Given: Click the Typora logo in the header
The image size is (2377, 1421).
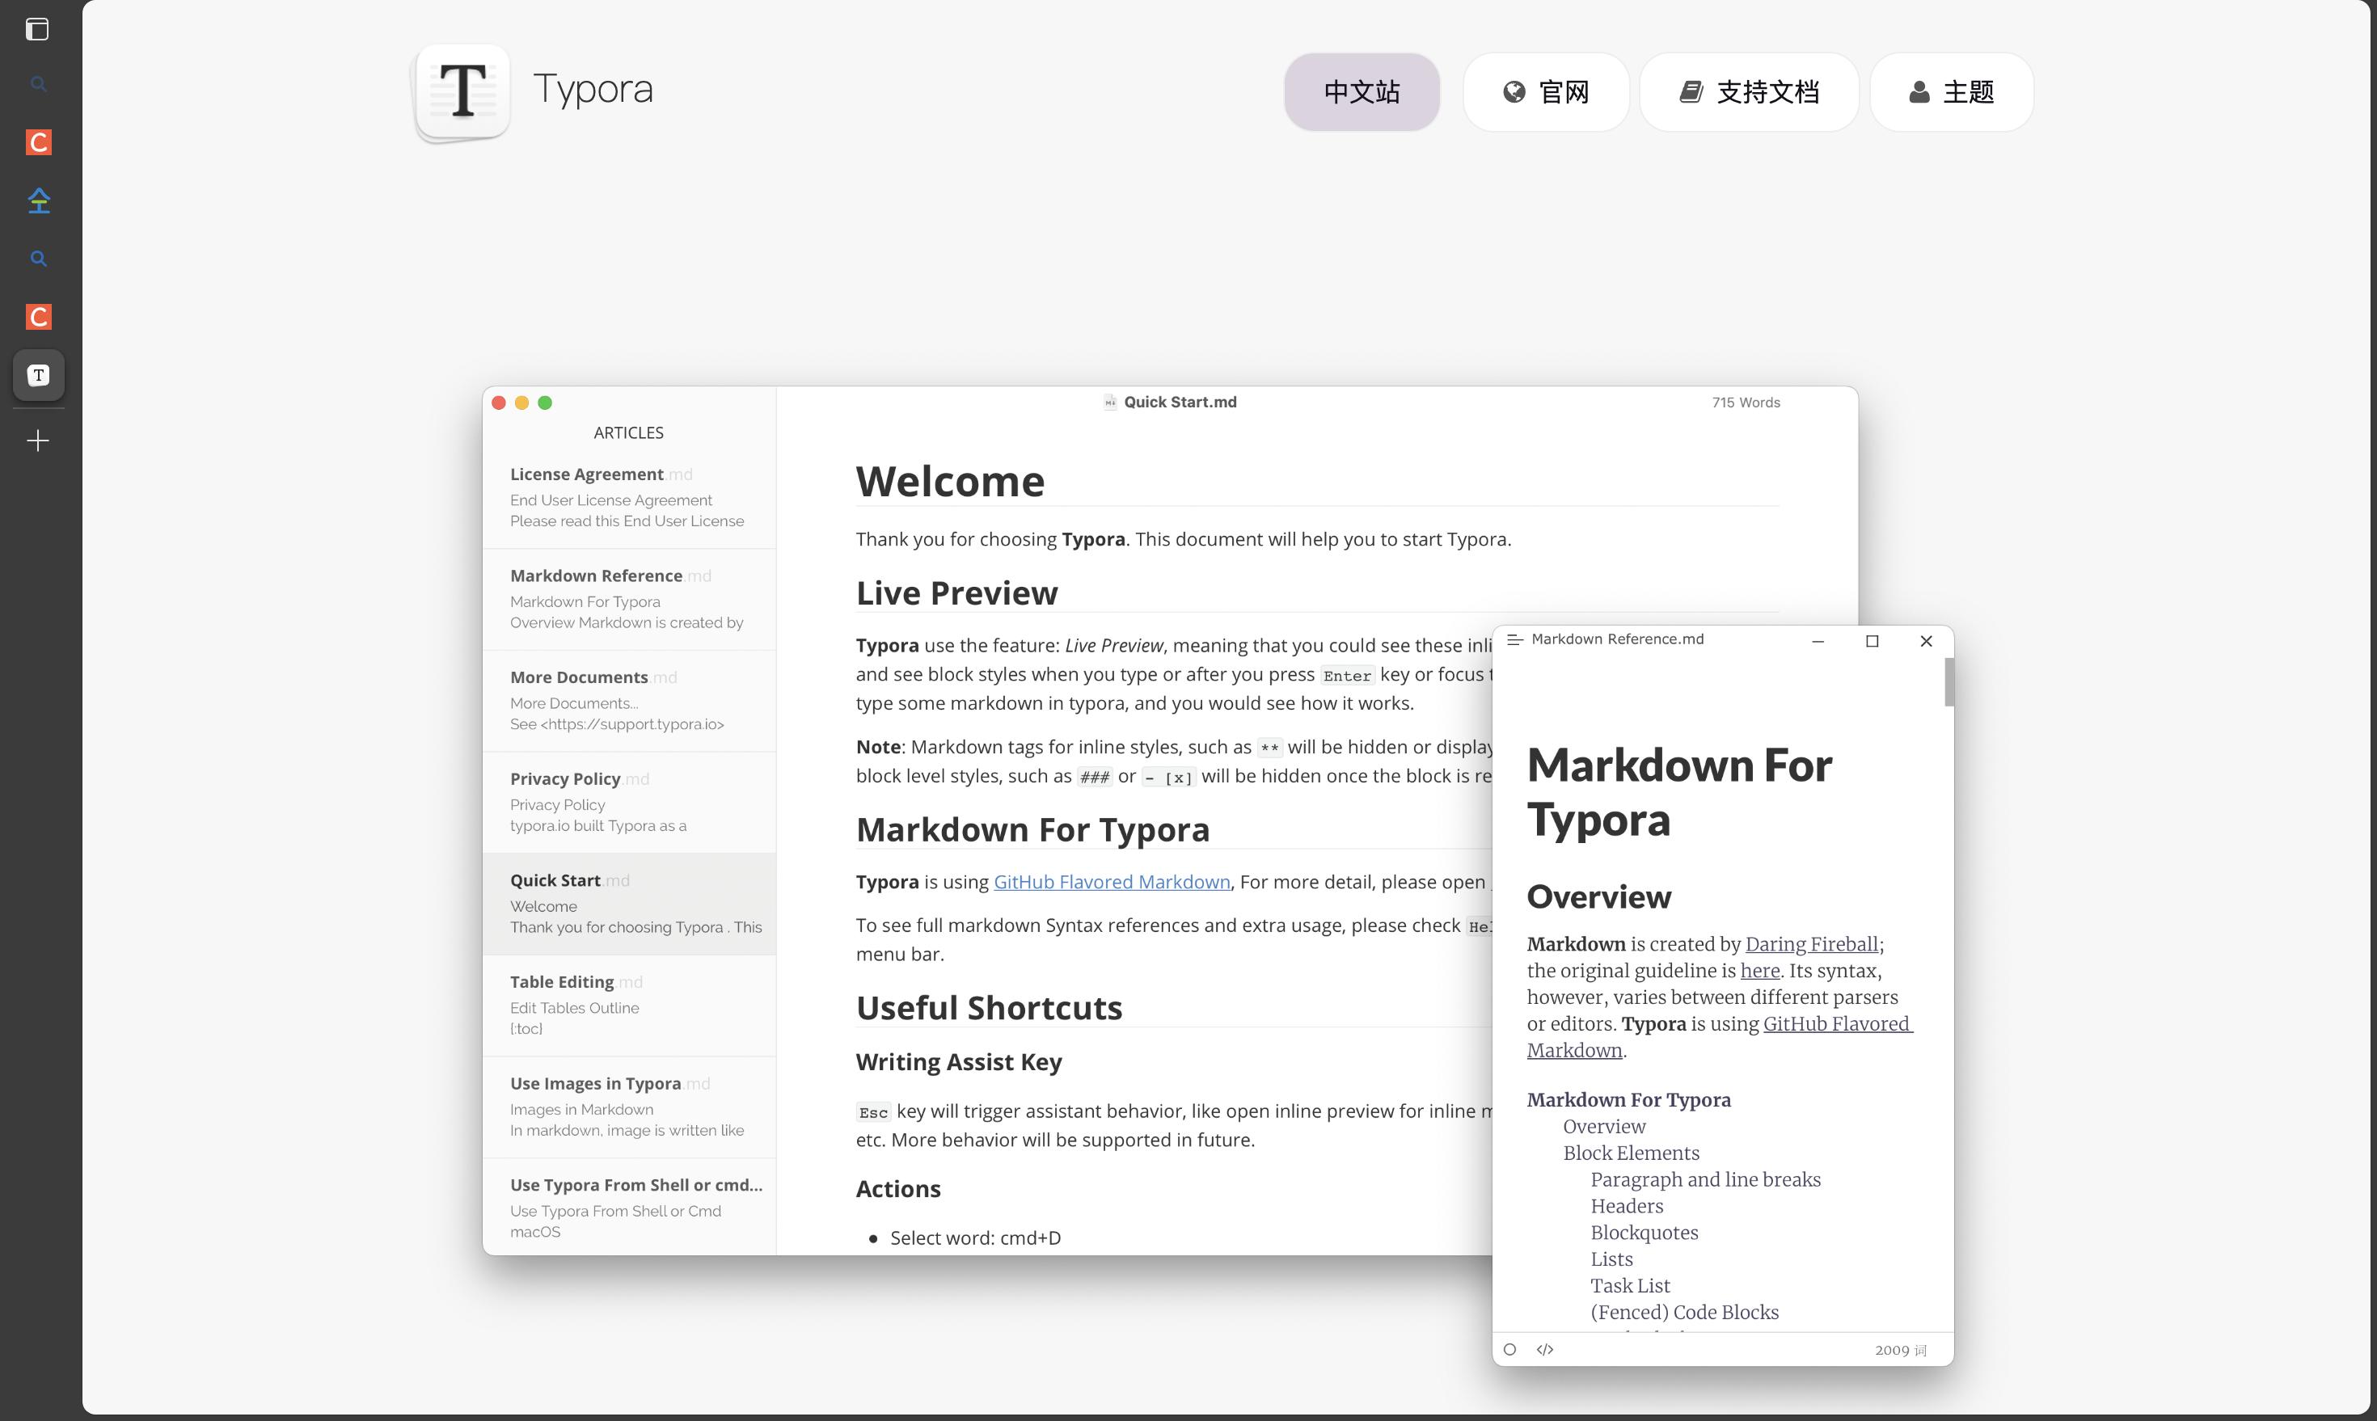Looking at the screenshot, I should pyautogui.click(x=463, y=92).
